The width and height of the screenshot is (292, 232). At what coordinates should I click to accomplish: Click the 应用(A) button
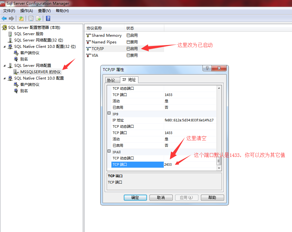(x=187, y=197)
